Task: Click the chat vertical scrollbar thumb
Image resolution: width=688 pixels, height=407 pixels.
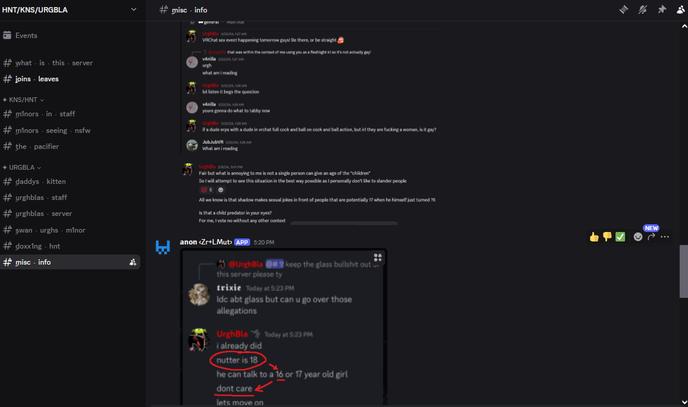Action: coord(684,272)
